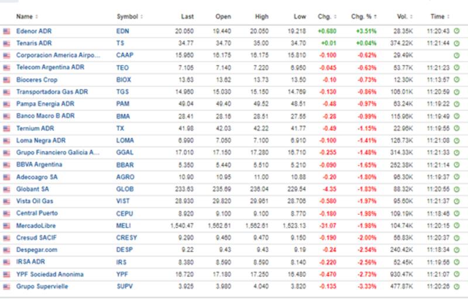Viewport: 468px width, 299px height.
Task: Click the clock icon on YPF Sociedad Anonima row
Action: (x=456, y=274)
